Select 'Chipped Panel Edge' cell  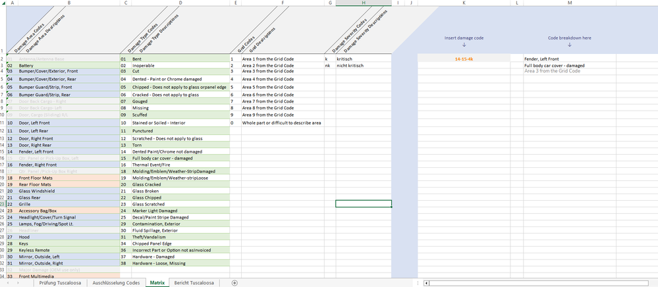(180, 244)
